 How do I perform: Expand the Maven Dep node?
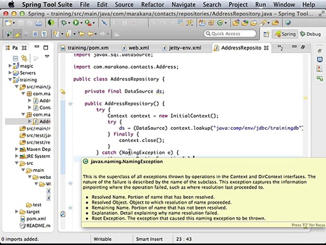(x=16, y=149)
